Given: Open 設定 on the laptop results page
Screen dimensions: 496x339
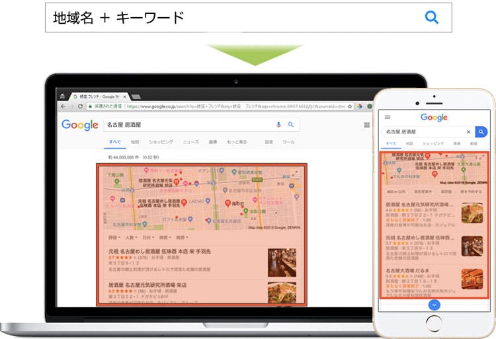Looking at the screenshot, I should [x=269, y=142].
